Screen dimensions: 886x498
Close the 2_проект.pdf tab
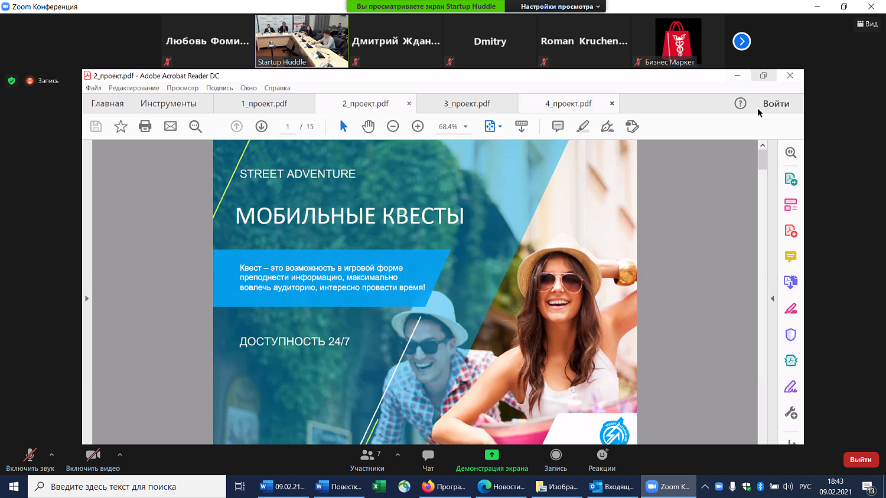tap(409, 103)
